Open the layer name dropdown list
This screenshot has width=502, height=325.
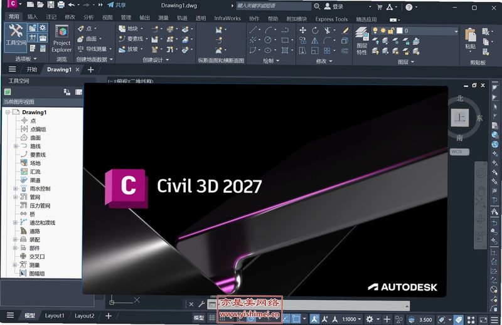(456, 31)
